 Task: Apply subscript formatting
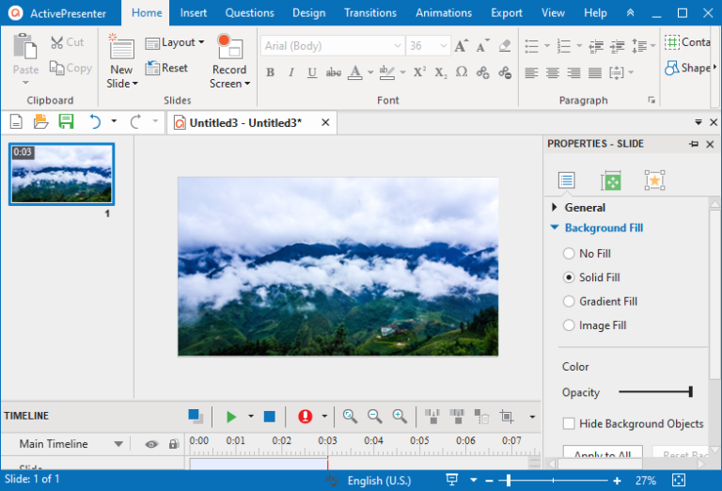tap(441, 72)
